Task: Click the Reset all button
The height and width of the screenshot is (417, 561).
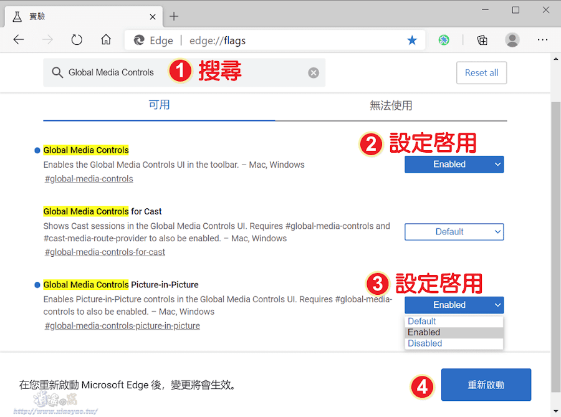Action: coord(481,72)
